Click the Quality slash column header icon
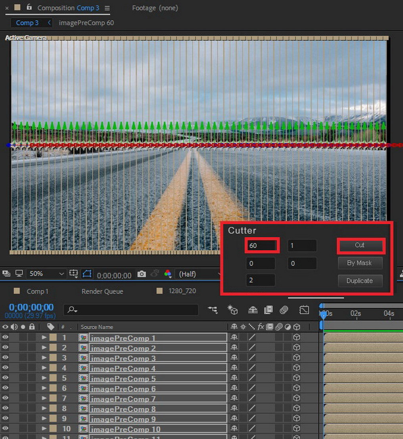403x439 pixels. click(251, 326)
